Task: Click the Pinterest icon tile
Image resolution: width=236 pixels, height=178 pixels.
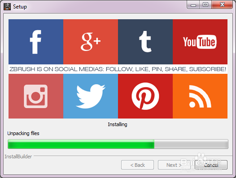Action: click(x=145, y=96)
